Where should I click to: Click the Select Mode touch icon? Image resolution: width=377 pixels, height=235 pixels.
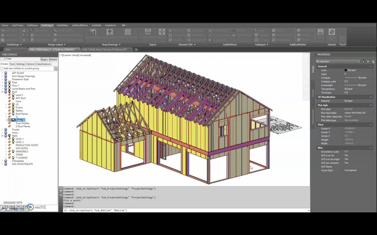(342, 34)
